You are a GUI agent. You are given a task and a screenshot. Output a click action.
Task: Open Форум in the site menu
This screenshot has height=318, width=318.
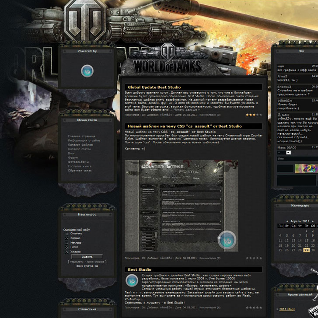click(x=73, y=157)
